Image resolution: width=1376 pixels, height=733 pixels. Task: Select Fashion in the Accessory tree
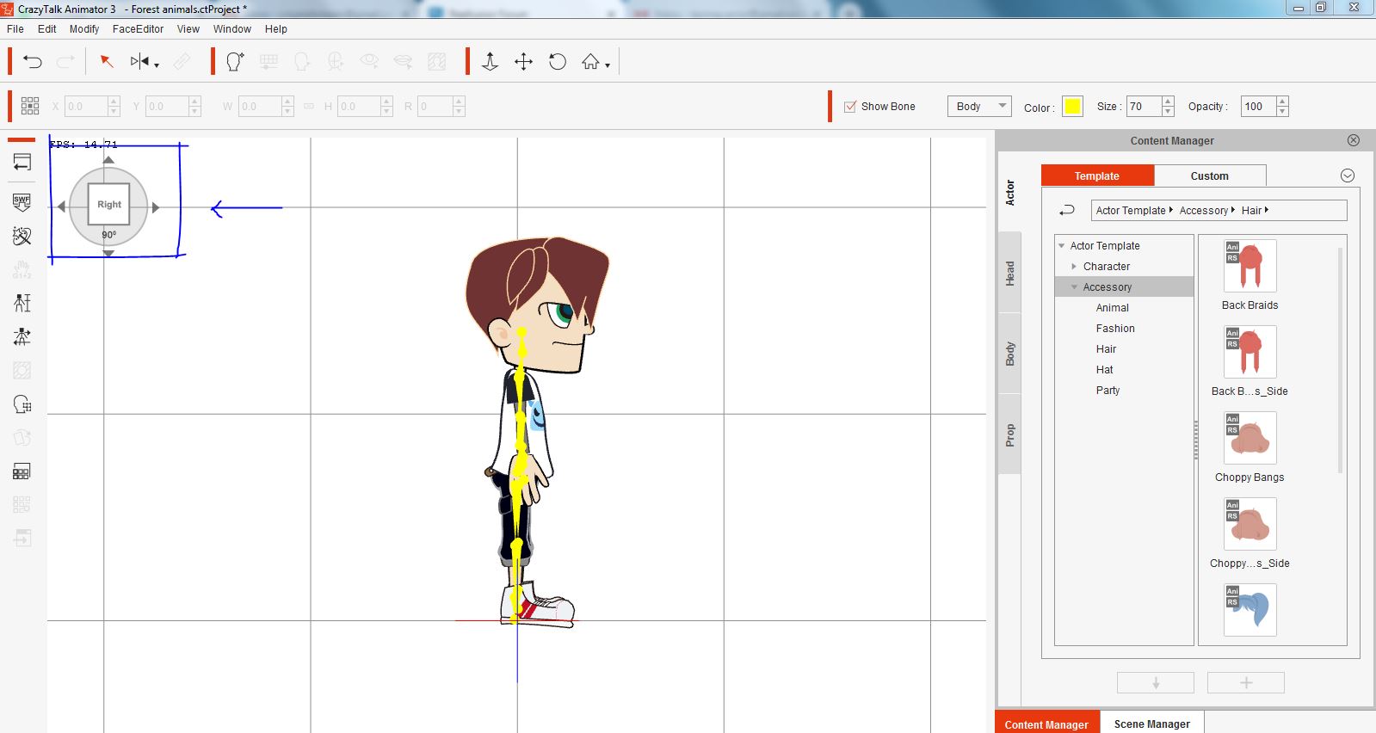click(1115, 329)
